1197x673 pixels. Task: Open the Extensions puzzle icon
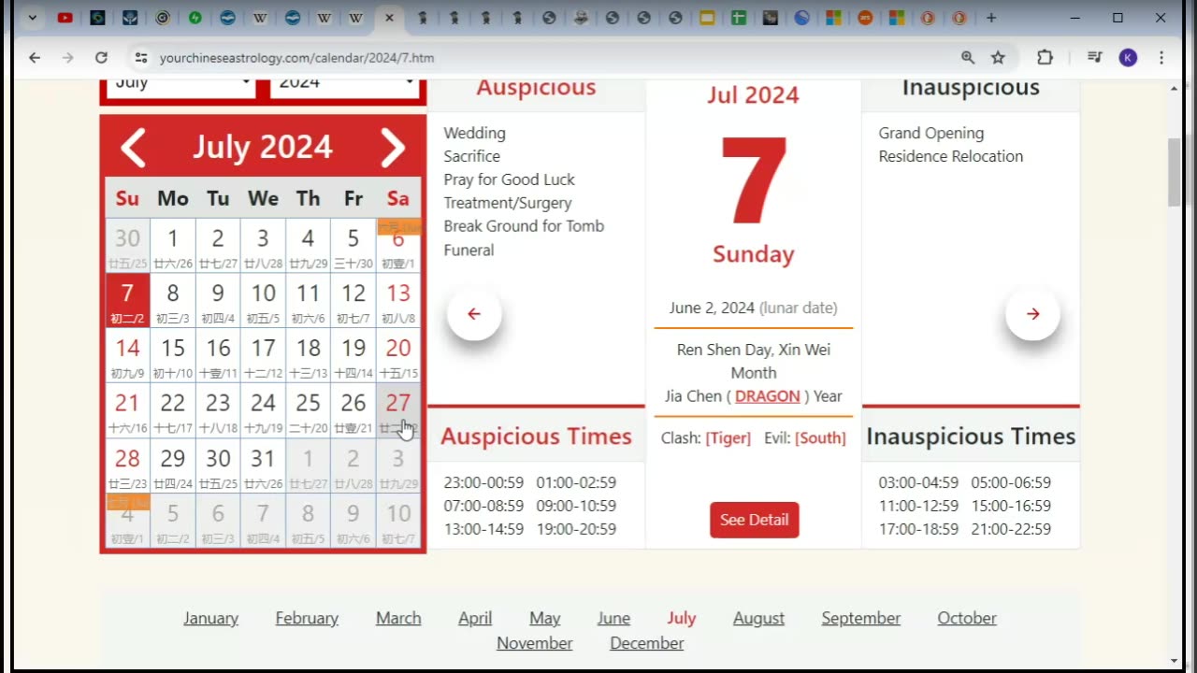tap(1045, 57)
